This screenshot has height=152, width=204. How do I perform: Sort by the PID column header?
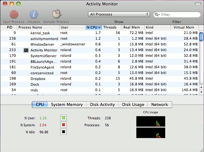pyautogui.click(x=9, y=27)
